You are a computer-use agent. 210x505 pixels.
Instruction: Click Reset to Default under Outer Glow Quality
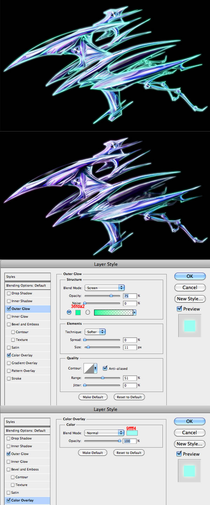pyautogui.click(x=129, y=397)
